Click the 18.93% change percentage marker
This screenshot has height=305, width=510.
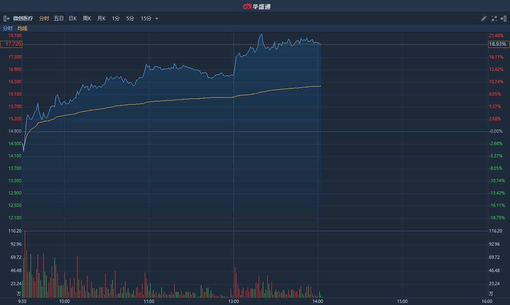click(498, 44)
